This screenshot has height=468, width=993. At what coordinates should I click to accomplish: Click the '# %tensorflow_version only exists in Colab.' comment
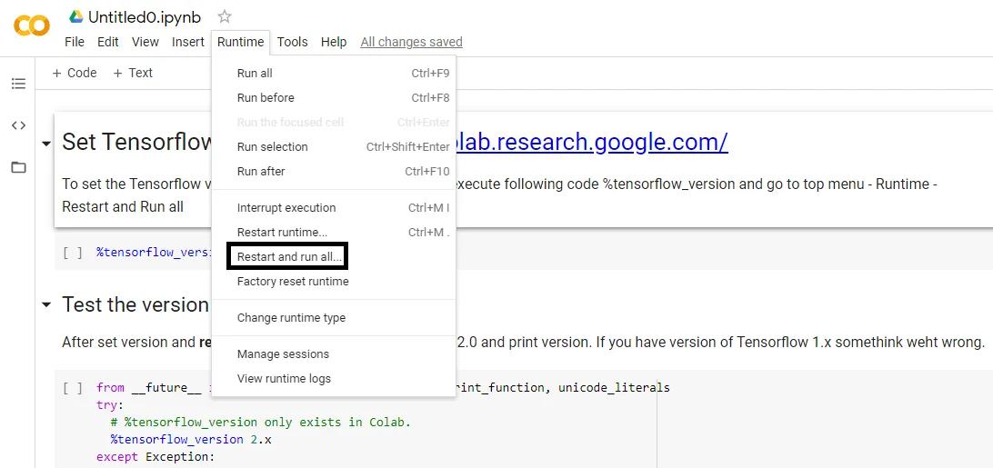point(260,423)
